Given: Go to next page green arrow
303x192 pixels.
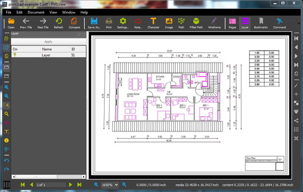Looking at the screenshot, I should (x=70, y=184).
